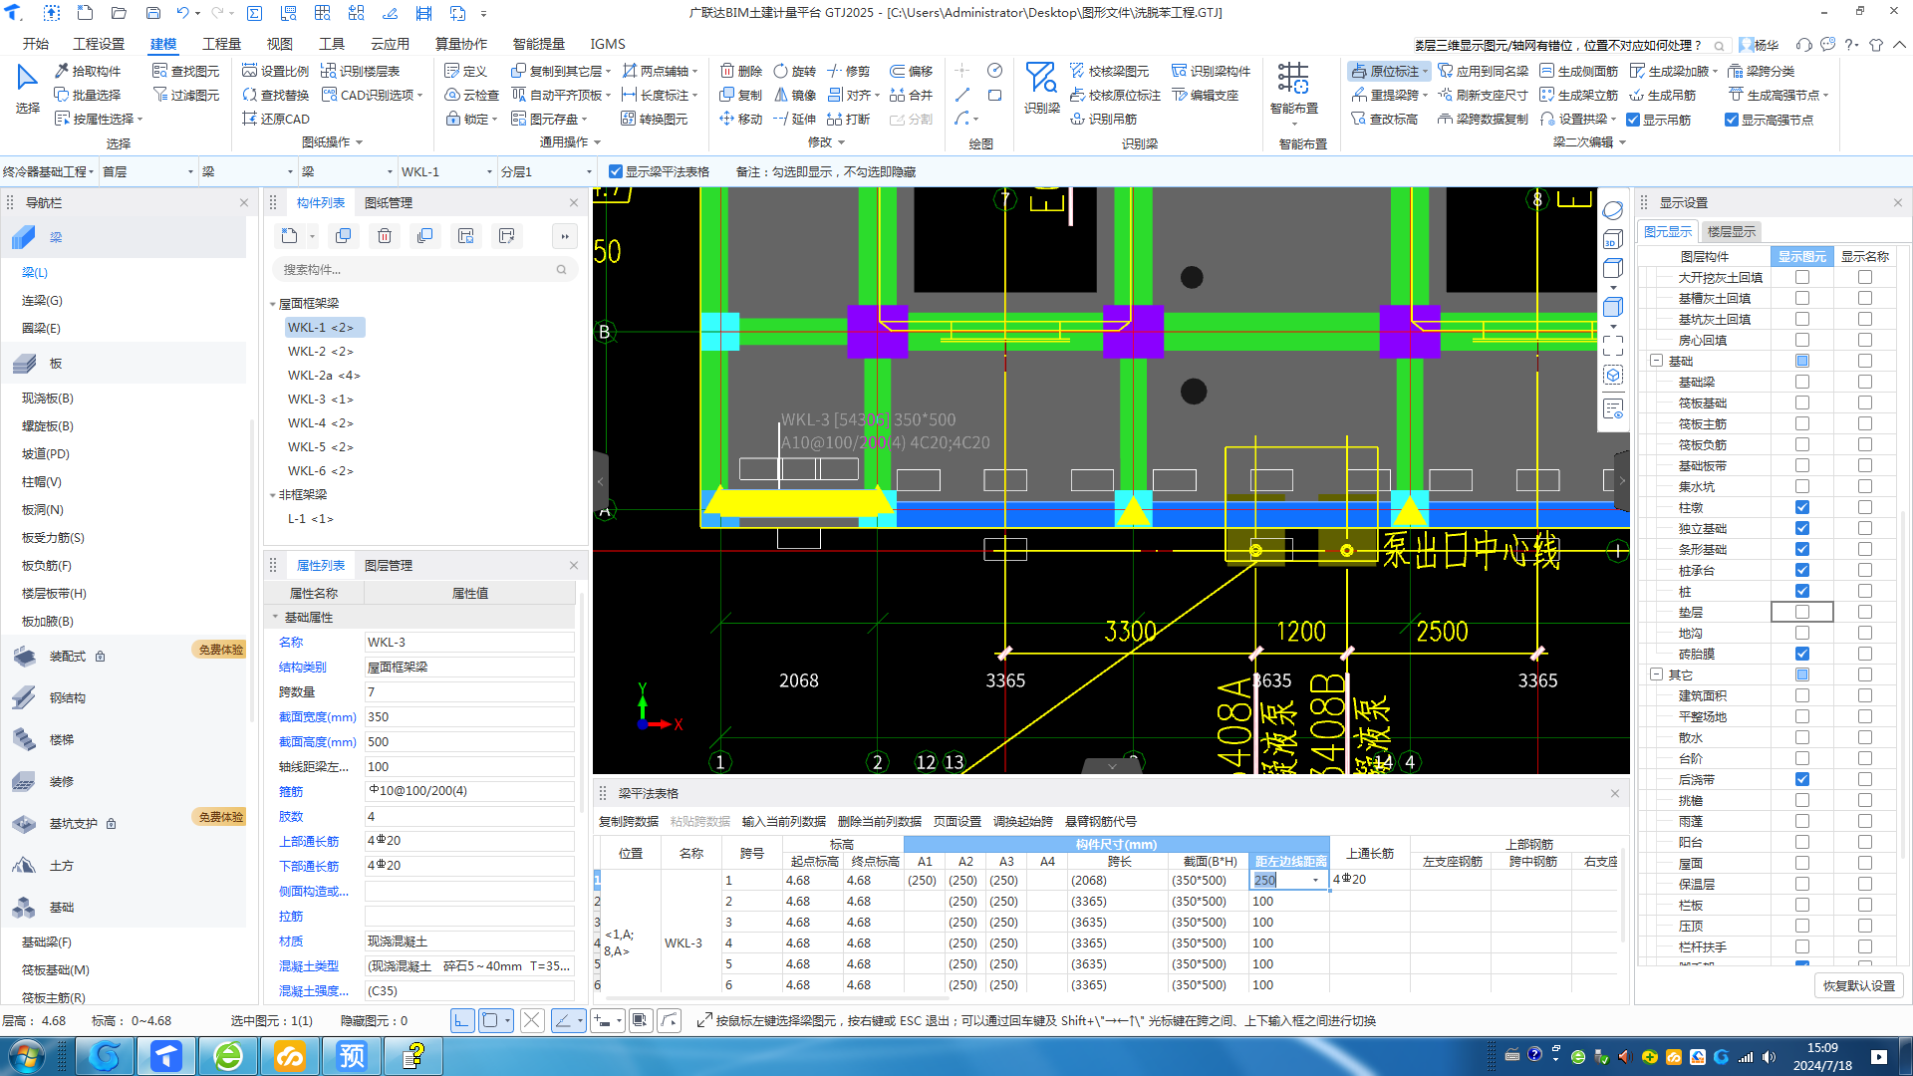
Task: Click 3D view icon beside drawing canvas
Action: point(1612,240)
